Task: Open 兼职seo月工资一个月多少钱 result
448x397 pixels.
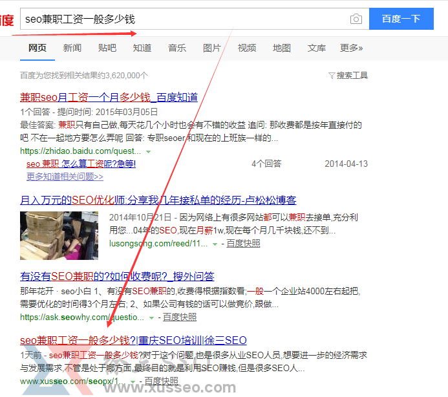Action: (109, 97)
